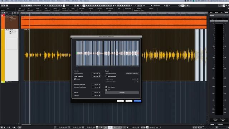
Task: Open the Audio menu
Action: coord(26,1)
